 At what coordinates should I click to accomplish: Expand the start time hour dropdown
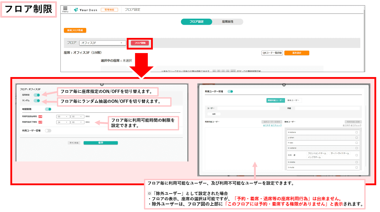[x=63, y=116]
